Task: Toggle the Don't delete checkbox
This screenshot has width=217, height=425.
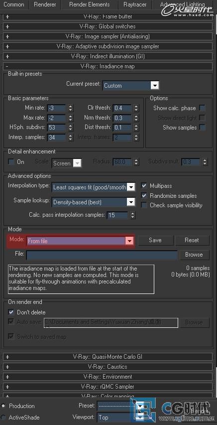Action: point(11,312)
